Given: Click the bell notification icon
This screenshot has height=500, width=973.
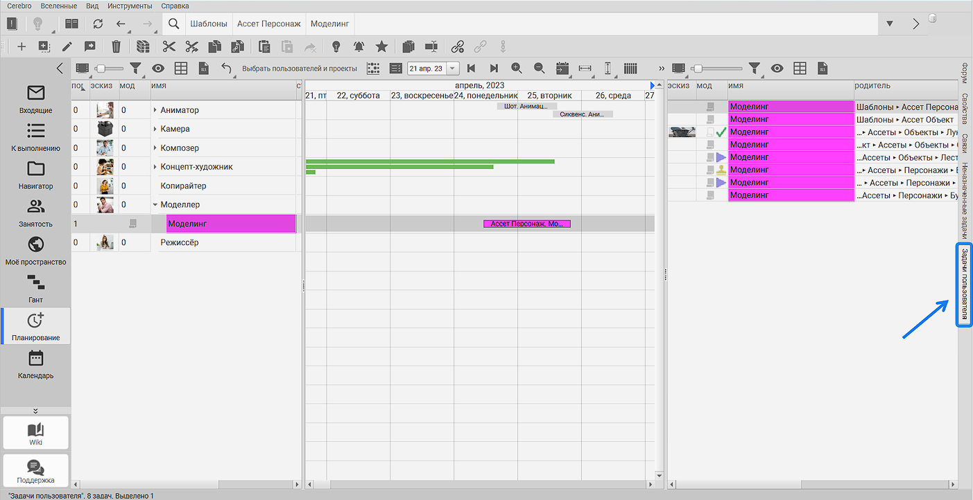Looking at the screenshot, I should pyautogui.click(x=359, y=46).
